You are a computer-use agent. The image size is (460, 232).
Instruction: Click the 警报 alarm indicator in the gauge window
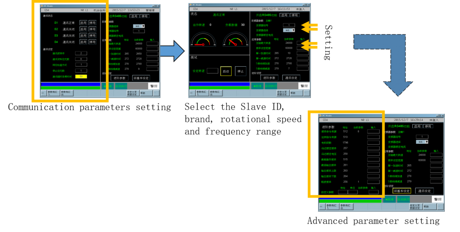304,86
